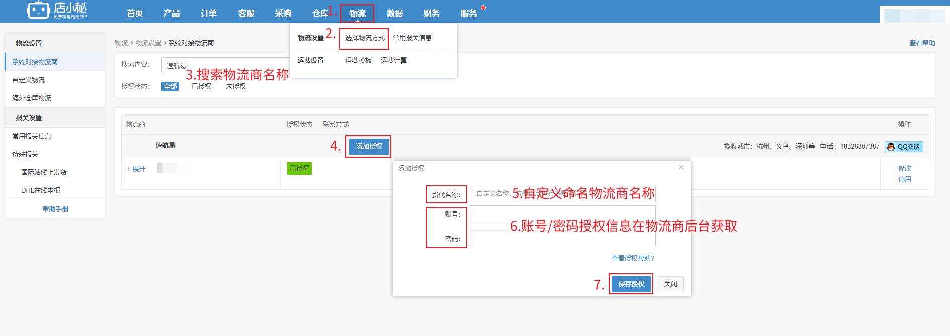Open 自定义物流 in sidebar
The image size is (950, 336).
pos(55,80)
